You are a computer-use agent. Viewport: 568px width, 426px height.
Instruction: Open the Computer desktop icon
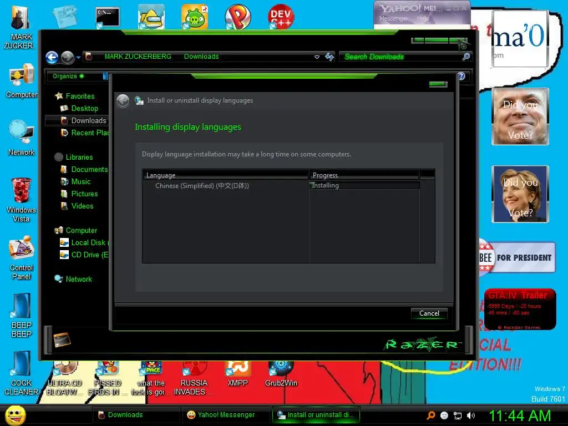[22, 80]
